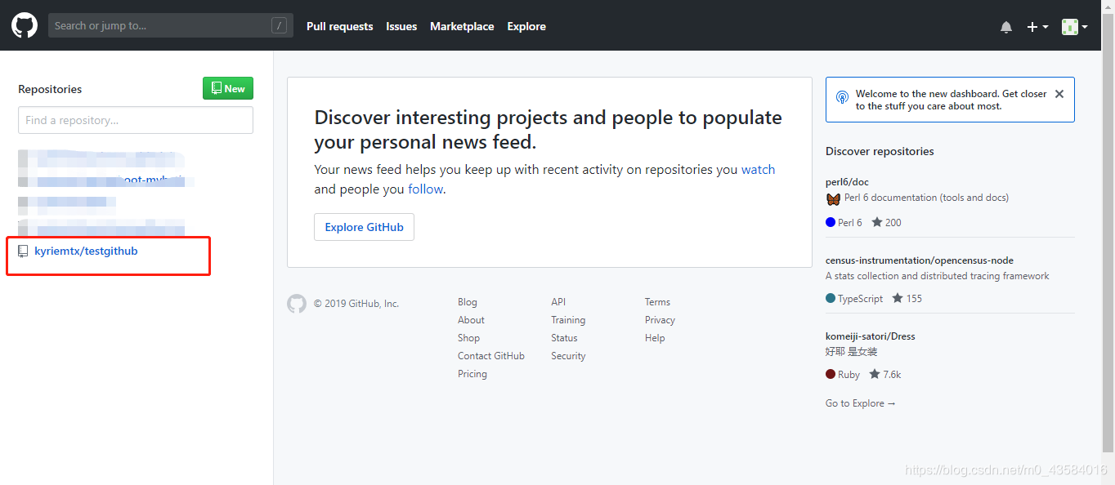Create a repository with the New button
The width and height of the screenshot is (1115, 485).
click(x=228, y=88)
